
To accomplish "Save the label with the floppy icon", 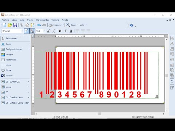I will tap(15, 25).
